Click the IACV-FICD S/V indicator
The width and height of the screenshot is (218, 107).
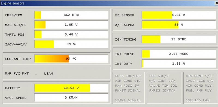coord(200,81)
